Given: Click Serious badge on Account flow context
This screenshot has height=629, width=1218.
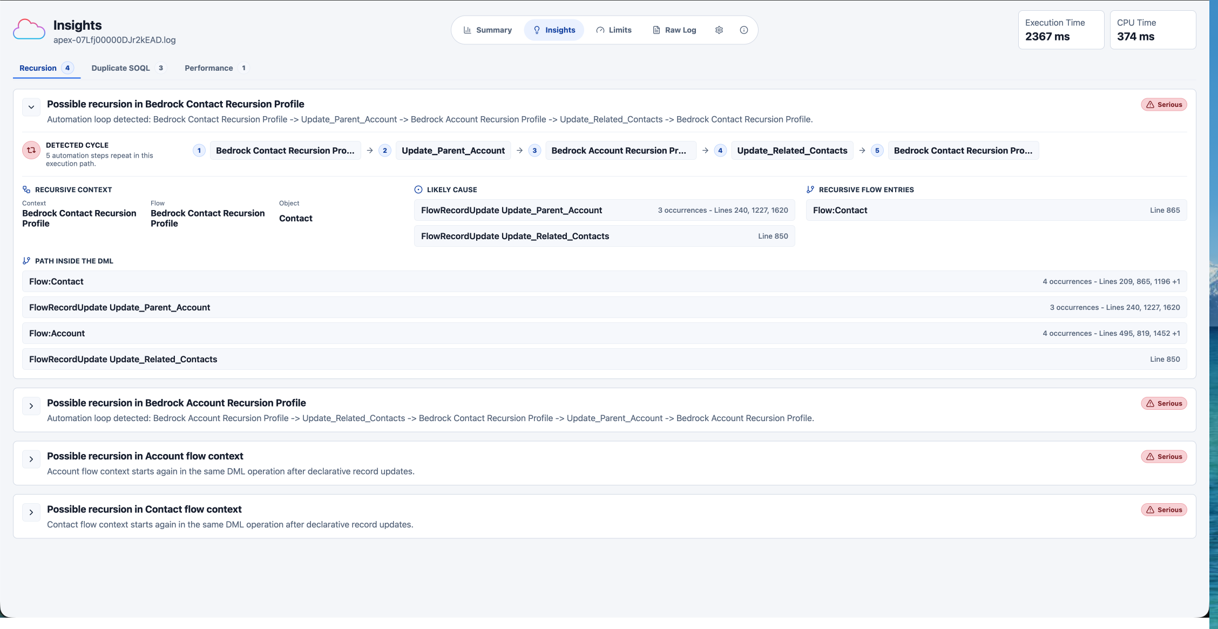Looking at the screenshot, I should [x=1164, y=457].
